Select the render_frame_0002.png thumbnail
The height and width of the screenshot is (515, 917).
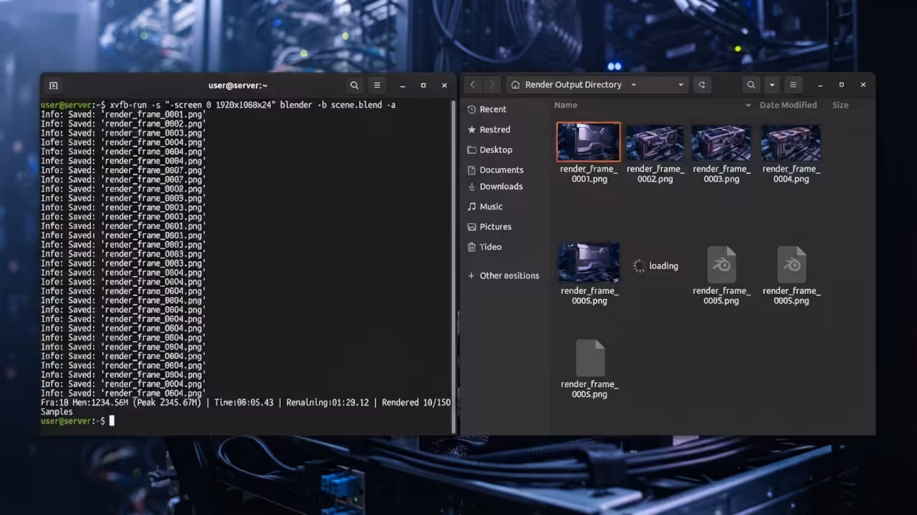[x=655, y=143]
